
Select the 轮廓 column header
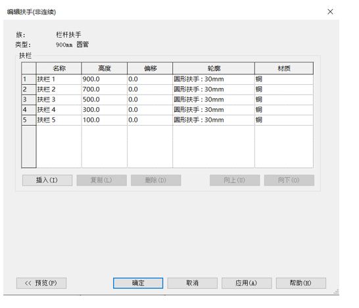214,68
